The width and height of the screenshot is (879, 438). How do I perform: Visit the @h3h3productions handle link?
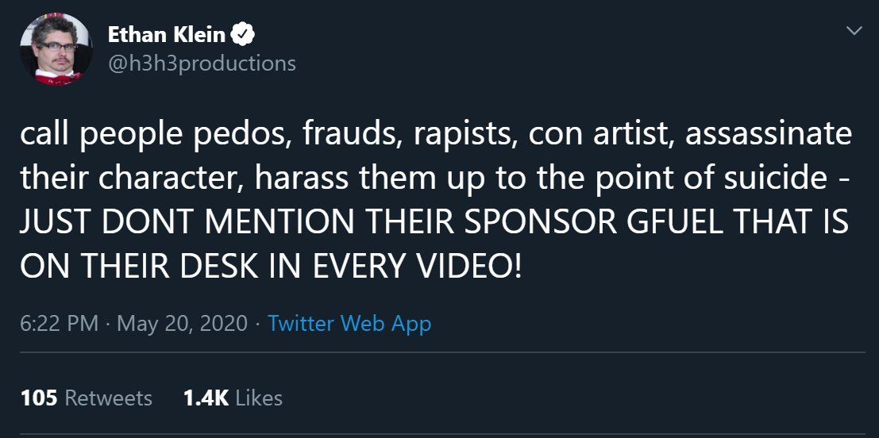tap(202, 63)
